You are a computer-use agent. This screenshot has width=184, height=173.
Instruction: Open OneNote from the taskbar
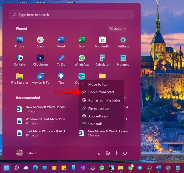83,168
